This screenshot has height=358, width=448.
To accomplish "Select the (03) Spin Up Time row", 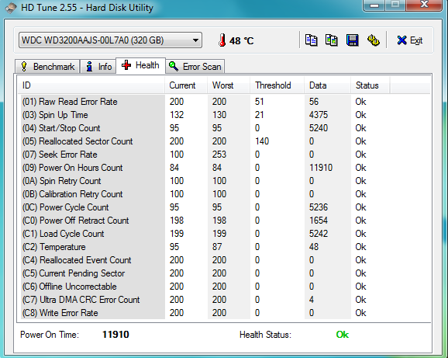I will (224, 115).
